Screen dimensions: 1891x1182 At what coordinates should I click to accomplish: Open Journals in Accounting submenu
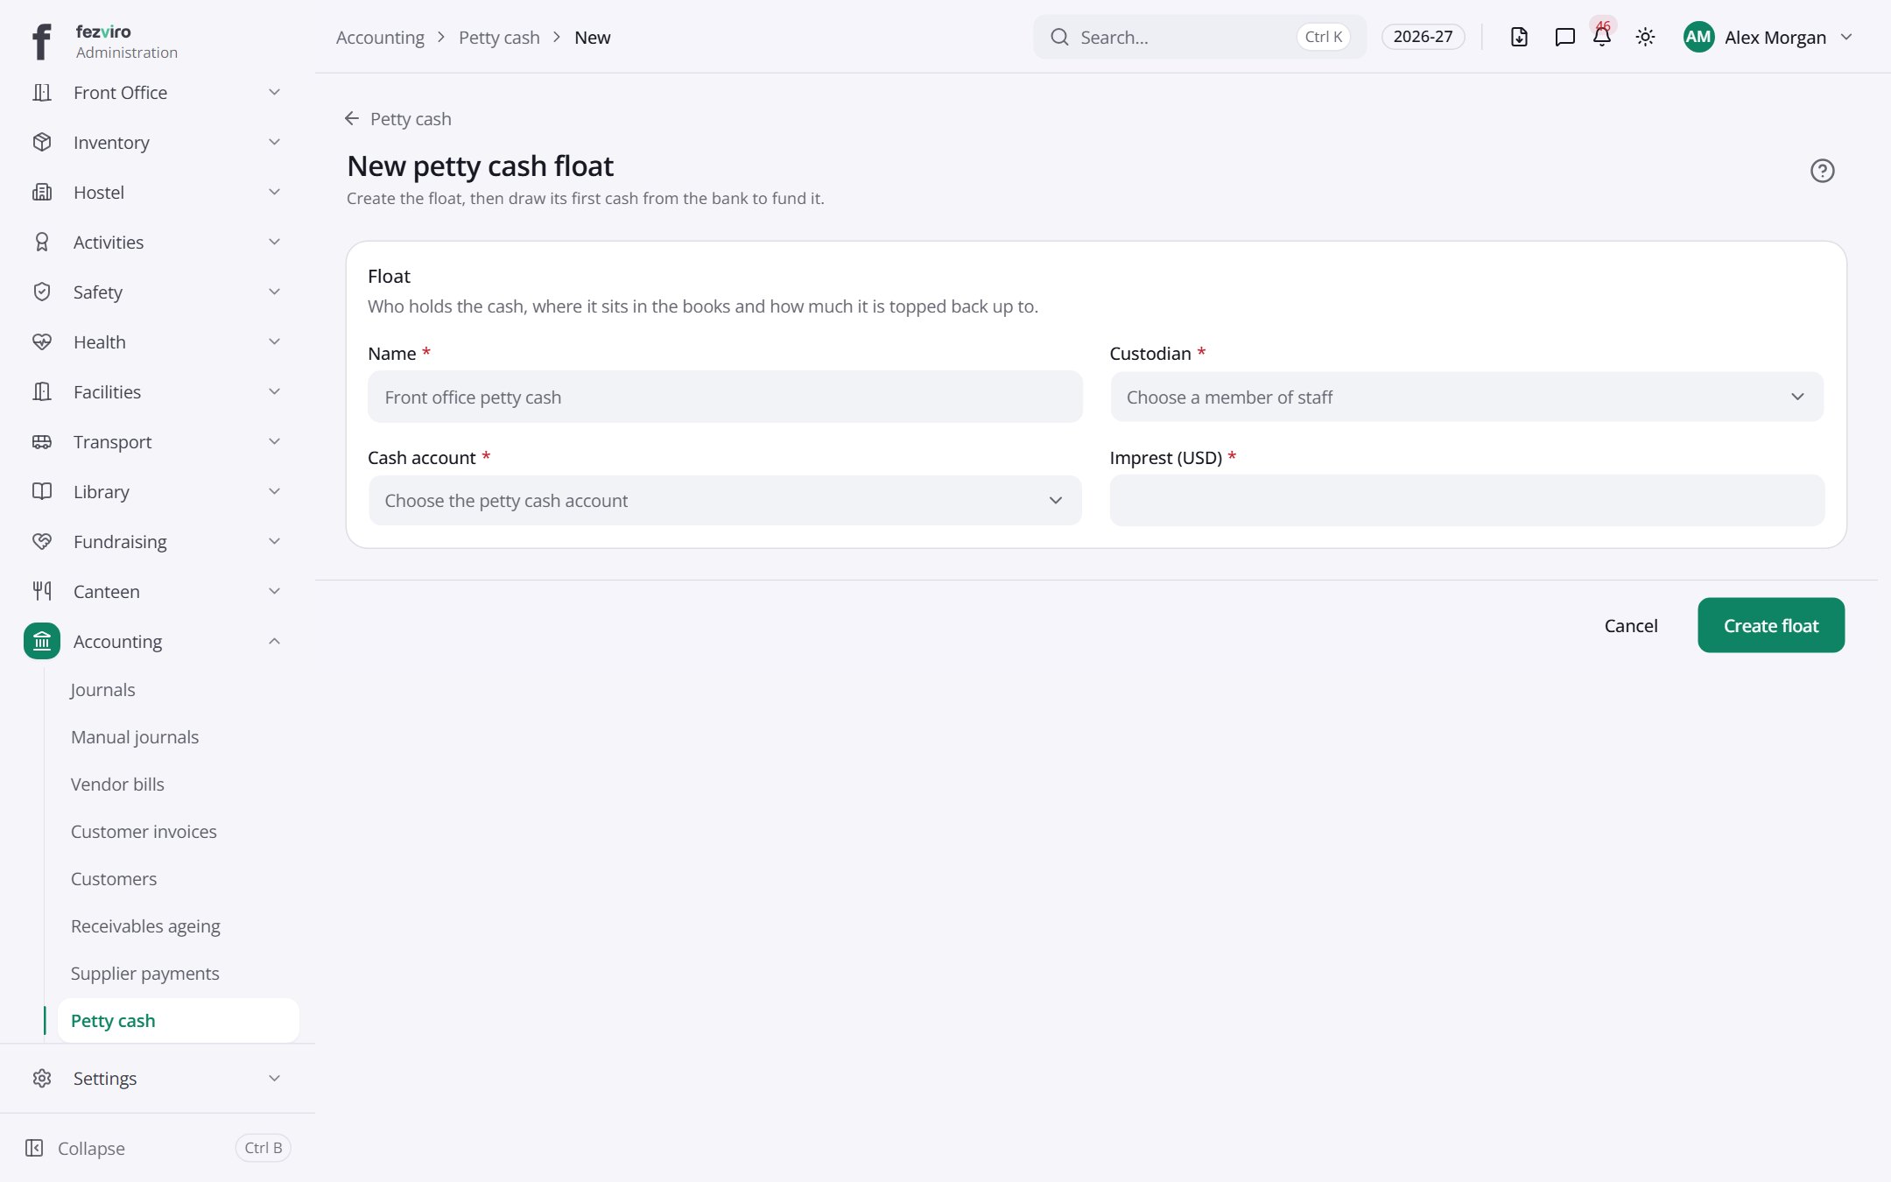tap(102, 690)
